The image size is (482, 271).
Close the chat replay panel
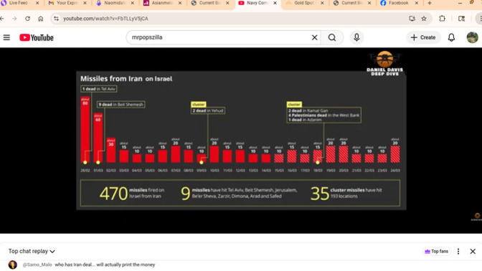[473, 252]
